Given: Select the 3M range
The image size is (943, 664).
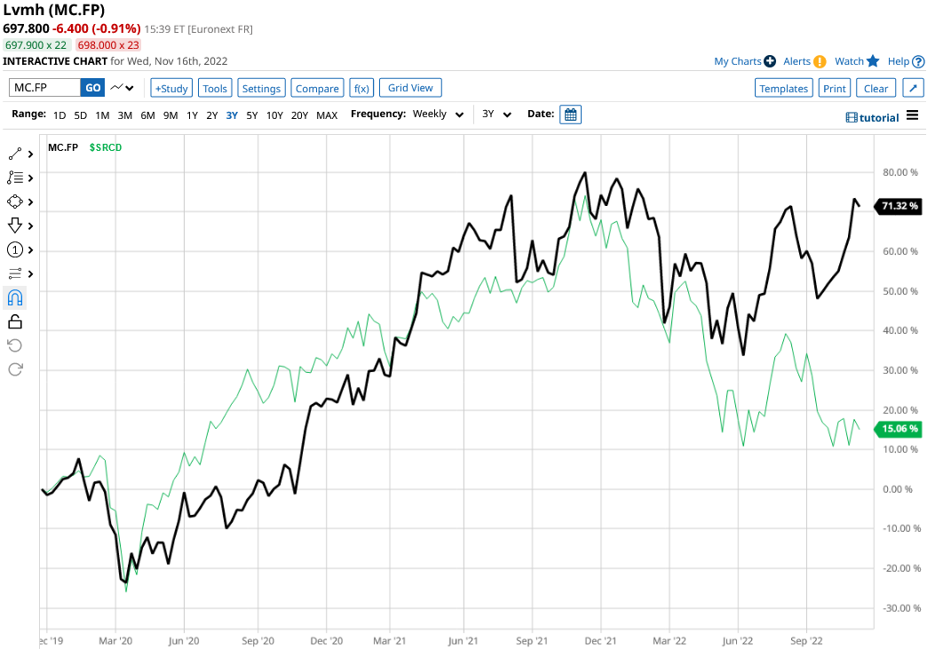Looking at the screenshot, I should click(x=125, y=115).
